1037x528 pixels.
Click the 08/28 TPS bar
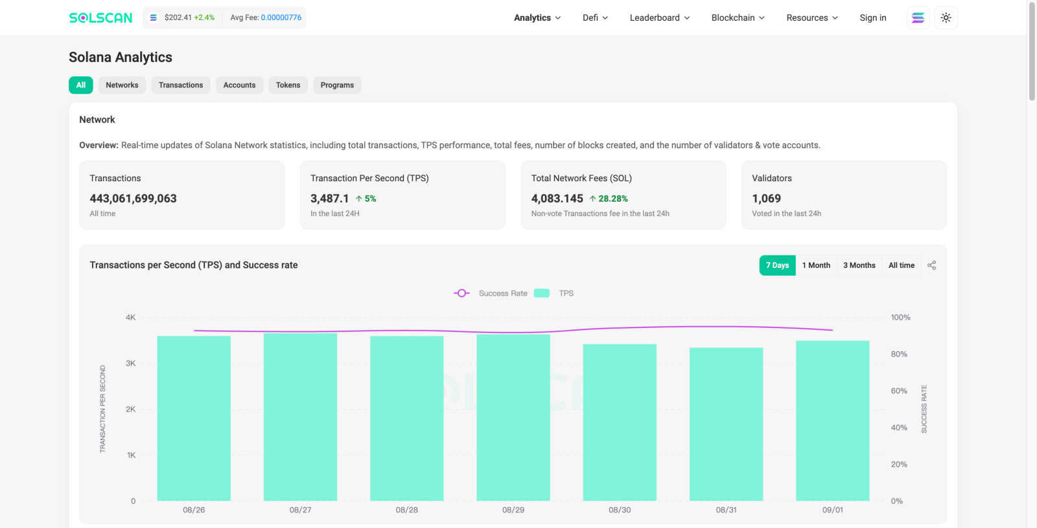point(407,418)
